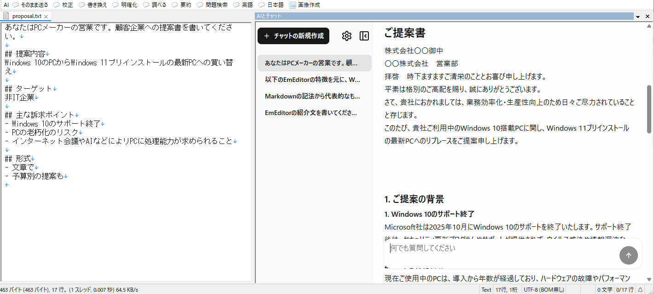Screen dimensions: 654x294
Task: Open the AI menu
Action: pos(5,5)
